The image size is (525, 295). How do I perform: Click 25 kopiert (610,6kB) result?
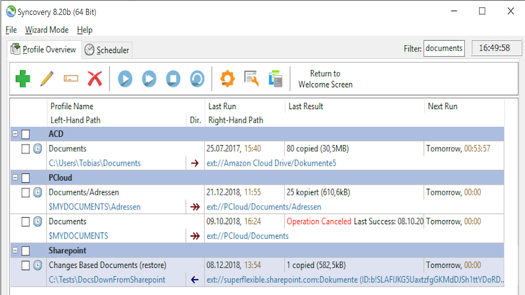319,192
